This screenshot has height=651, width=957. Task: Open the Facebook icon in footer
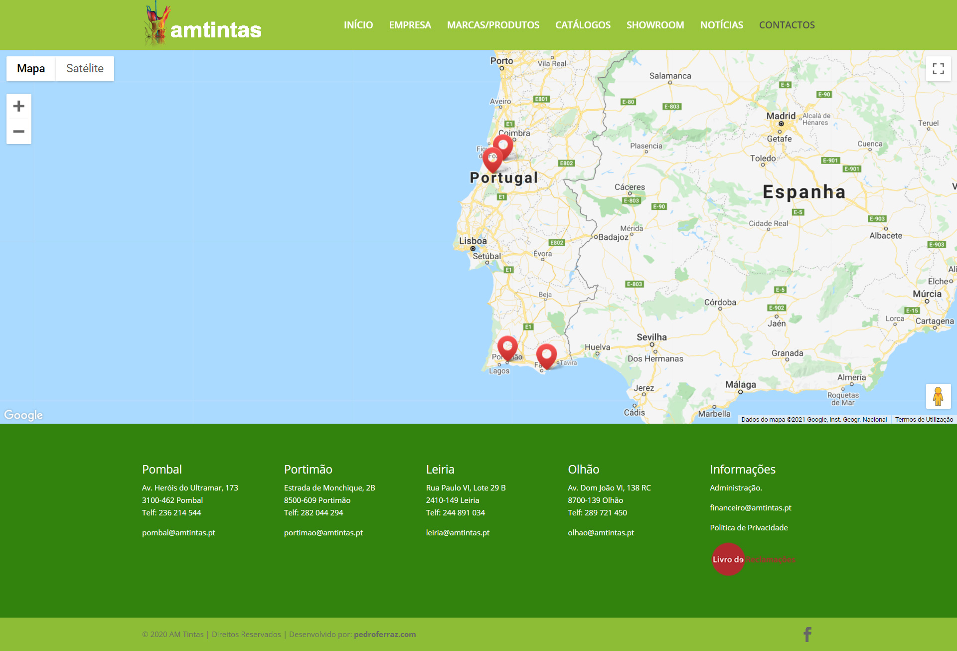807,634
